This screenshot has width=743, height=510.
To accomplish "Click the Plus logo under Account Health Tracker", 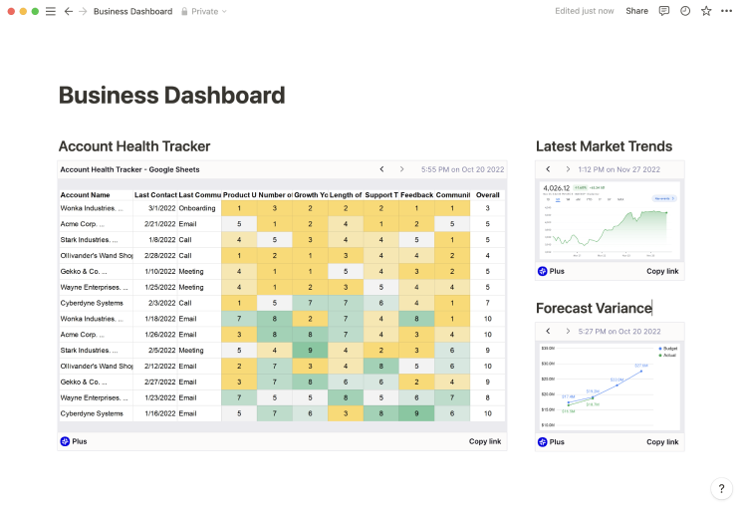I will tap(65, 441).
